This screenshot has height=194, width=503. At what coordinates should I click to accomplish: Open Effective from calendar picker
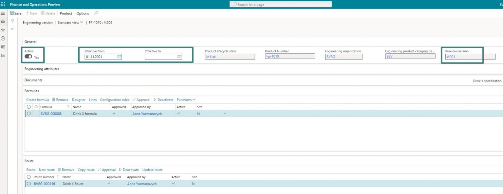[119, 57]
